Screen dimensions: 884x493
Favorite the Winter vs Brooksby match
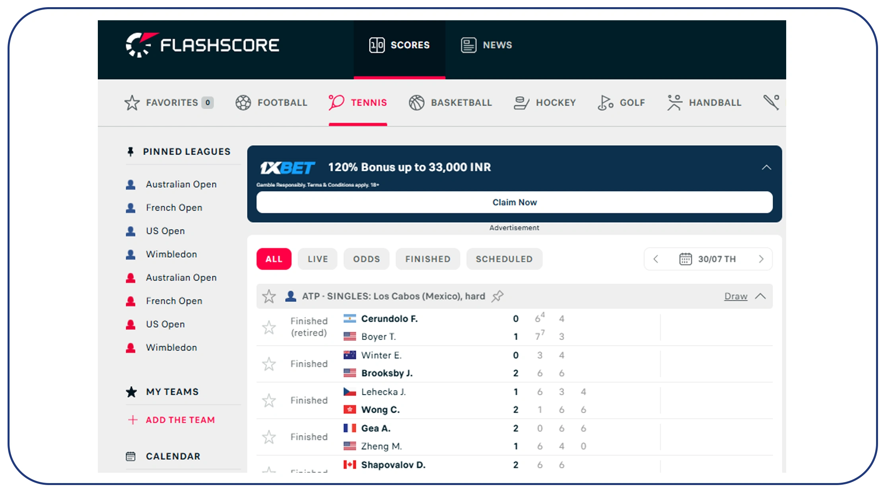269,364
